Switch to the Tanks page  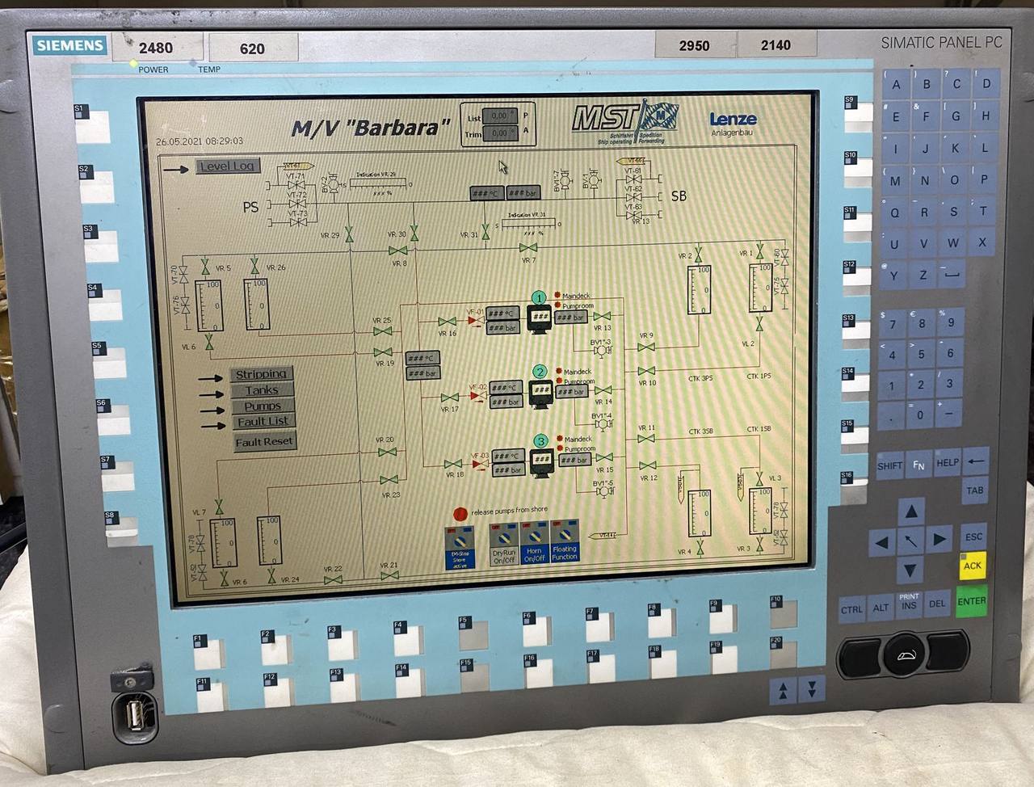[262, 390]
